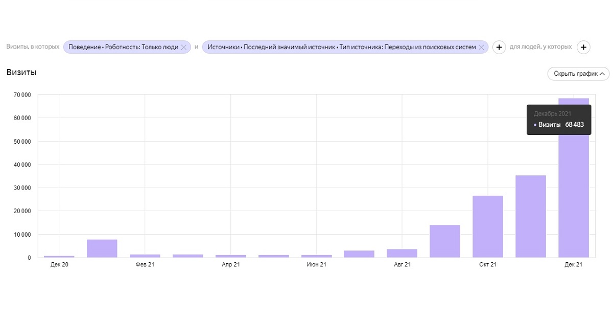Select the November bar between Окт 21 and Дек 21
613x322 pixels.
click(x=531, y=216)
